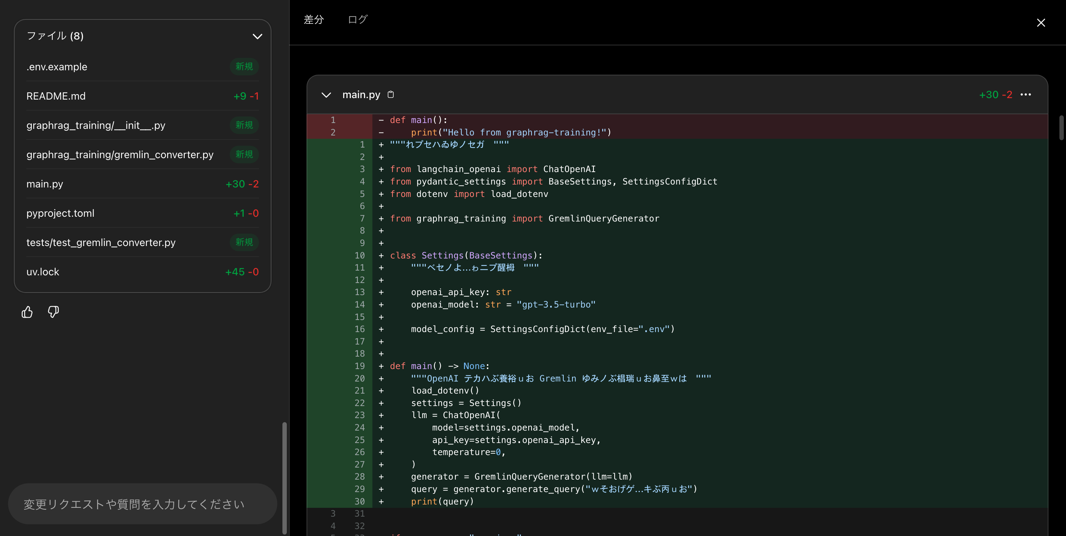Switch to the 差分 tab
1066x536 pixels.
[x=314, y=19]
